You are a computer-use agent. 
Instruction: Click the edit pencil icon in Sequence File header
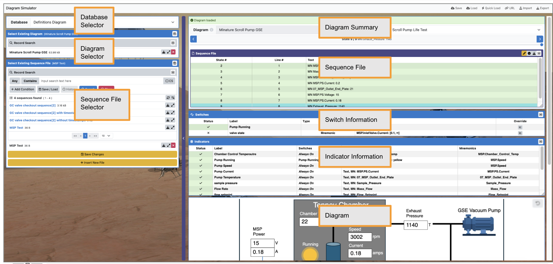(524, 53)
